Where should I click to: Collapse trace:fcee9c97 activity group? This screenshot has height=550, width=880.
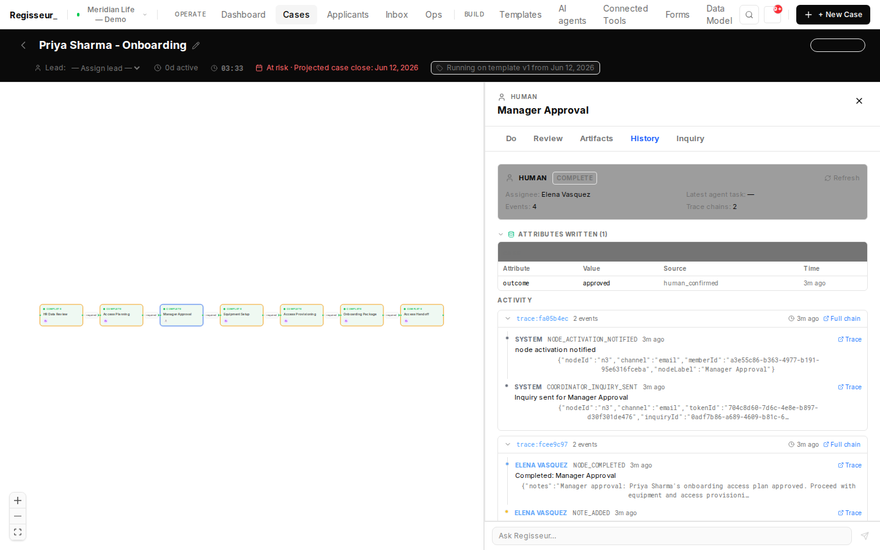click(x=507, y=444)
